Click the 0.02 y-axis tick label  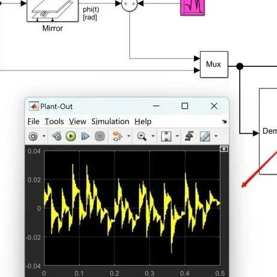(x=34, y=180)
